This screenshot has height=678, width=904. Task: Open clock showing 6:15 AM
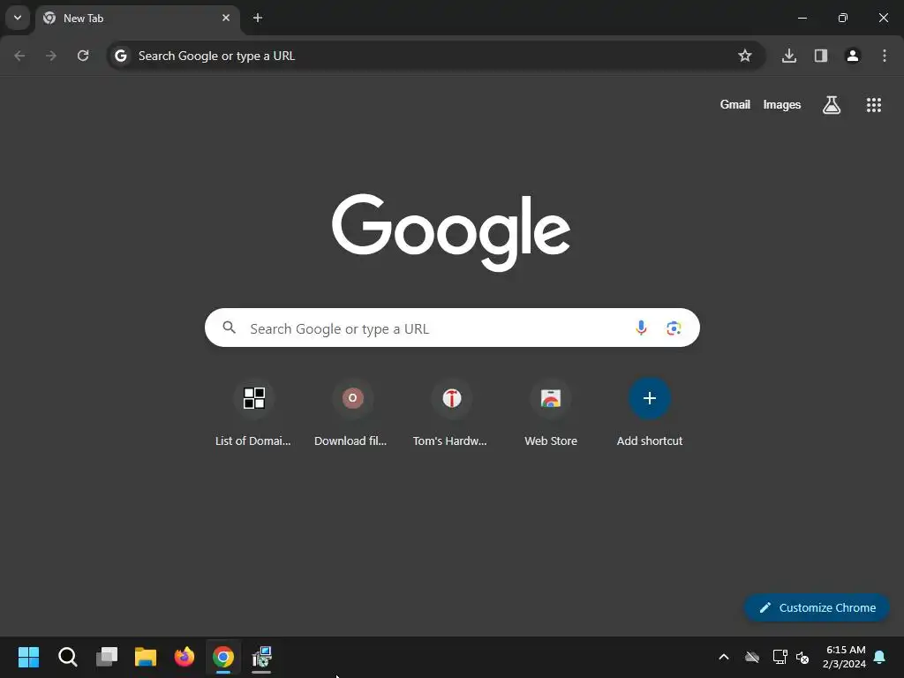click(845, 657)
